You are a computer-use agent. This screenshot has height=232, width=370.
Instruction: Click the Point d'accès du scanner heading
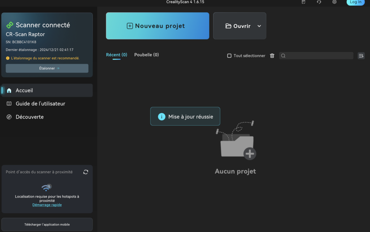coord(39,172)
